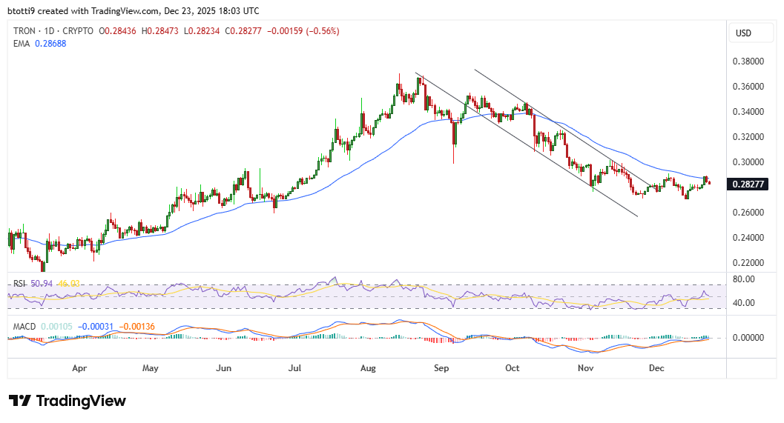This screenshot has width=784, height=423.
Task: Click the MACD 0.00000 scale label
Action: point(749,338)
